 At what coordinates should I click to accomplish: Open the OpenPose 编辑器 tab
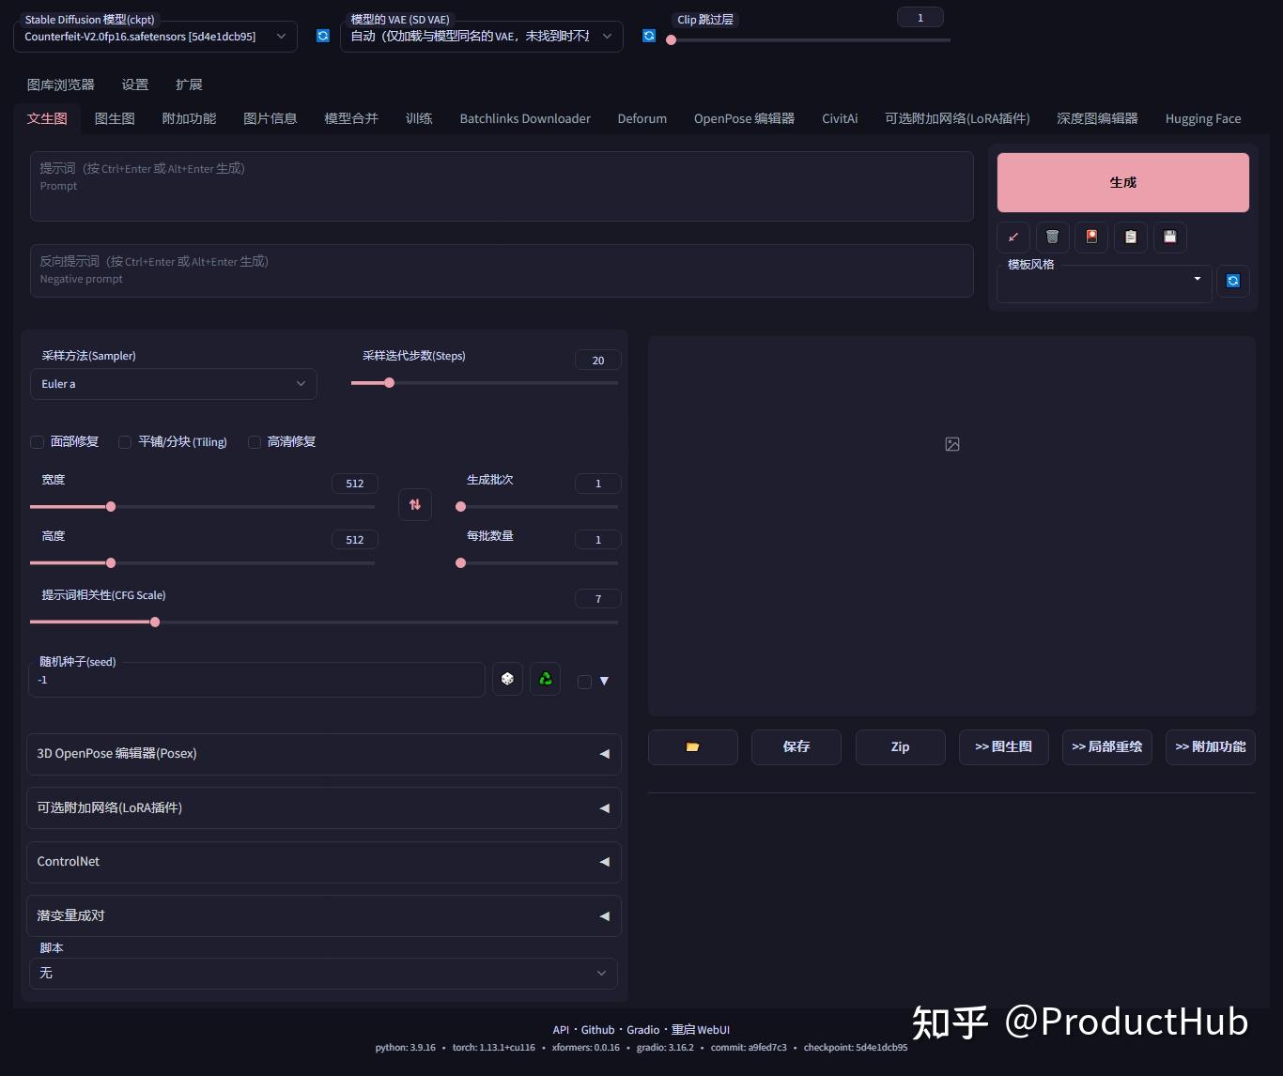[x=744, y=117]
